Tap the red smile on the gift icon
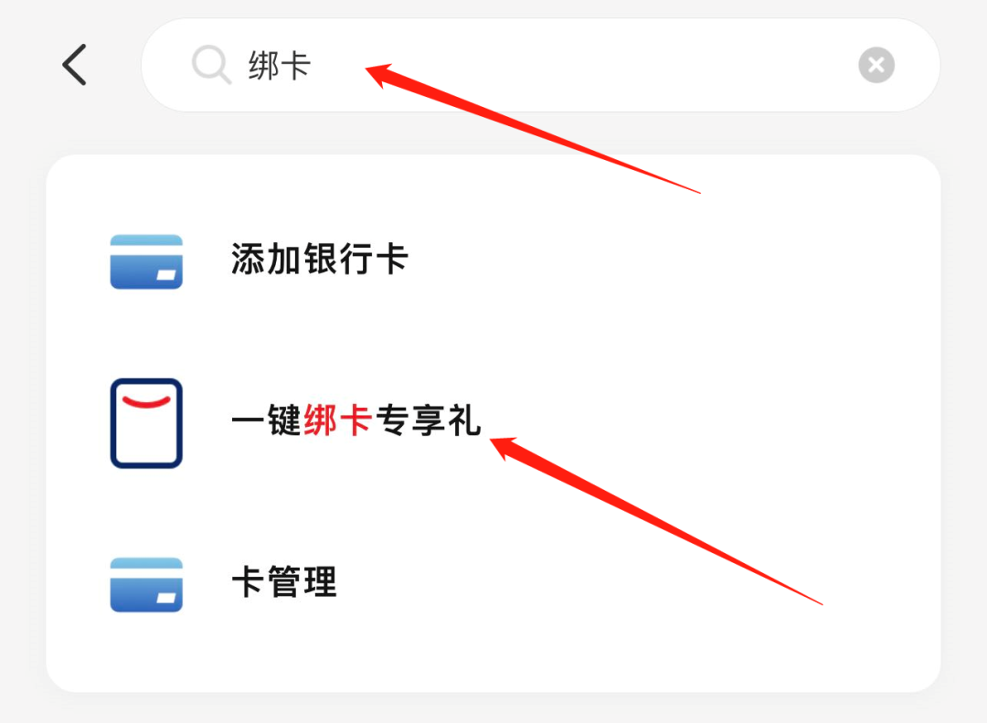This screenshot has height=723, width=987. [x=146, y=401]
